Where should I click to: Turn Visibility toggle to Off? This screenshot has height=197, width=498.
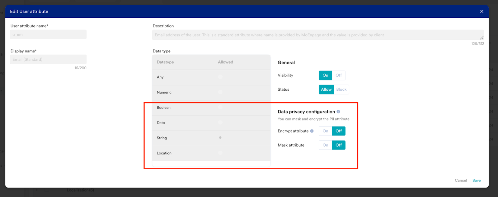(x=339, y=76)
